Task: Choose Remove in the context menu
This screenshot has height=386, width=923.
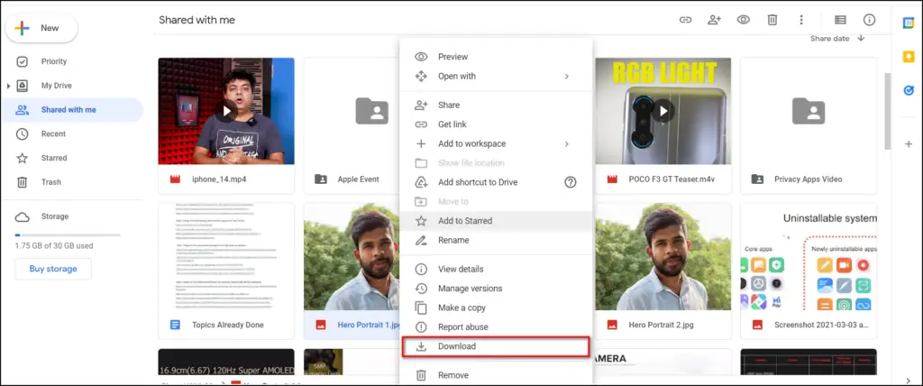Action: click(x=496, y=375)
